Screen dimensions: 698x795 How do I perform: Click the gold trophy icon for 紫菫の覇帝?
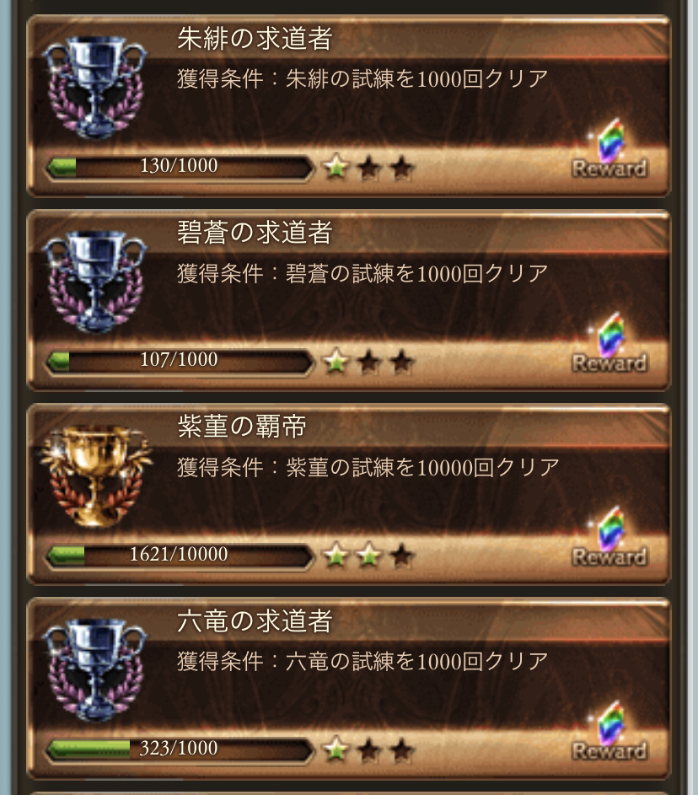pyautogui.click(x=96, y=476)
